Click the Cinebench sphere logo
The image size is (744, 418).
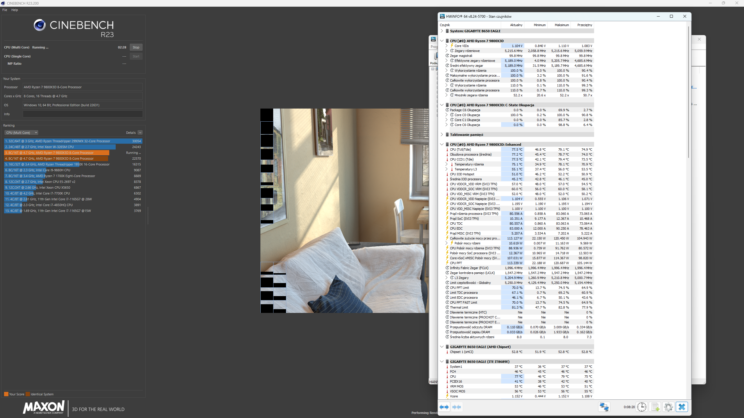(40, 25)
